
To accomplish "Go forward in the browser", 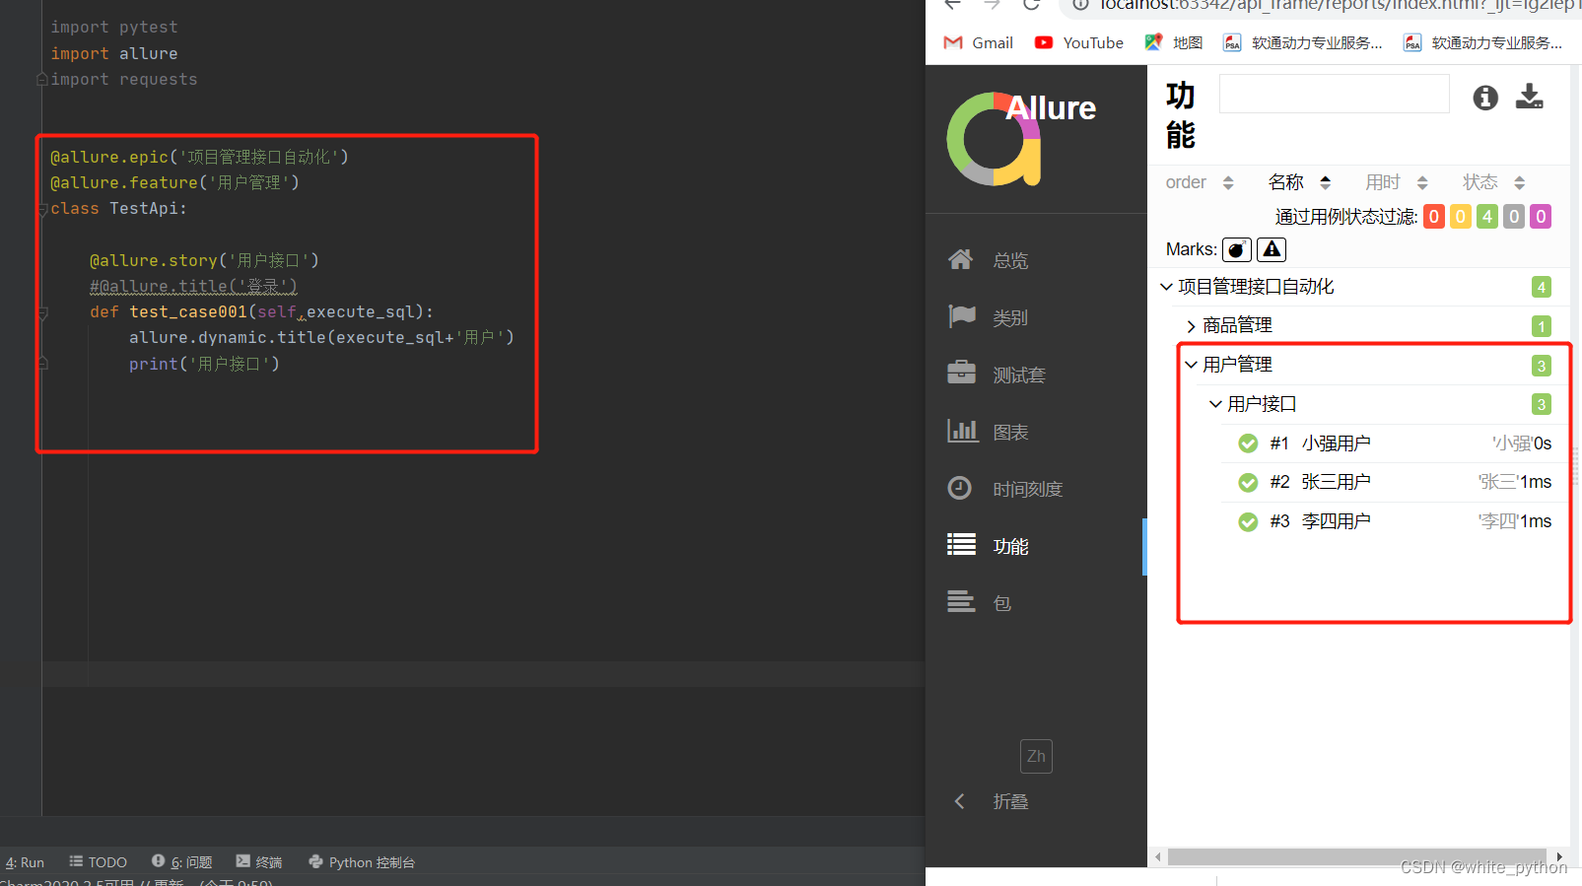I will [x=992, y=5].
